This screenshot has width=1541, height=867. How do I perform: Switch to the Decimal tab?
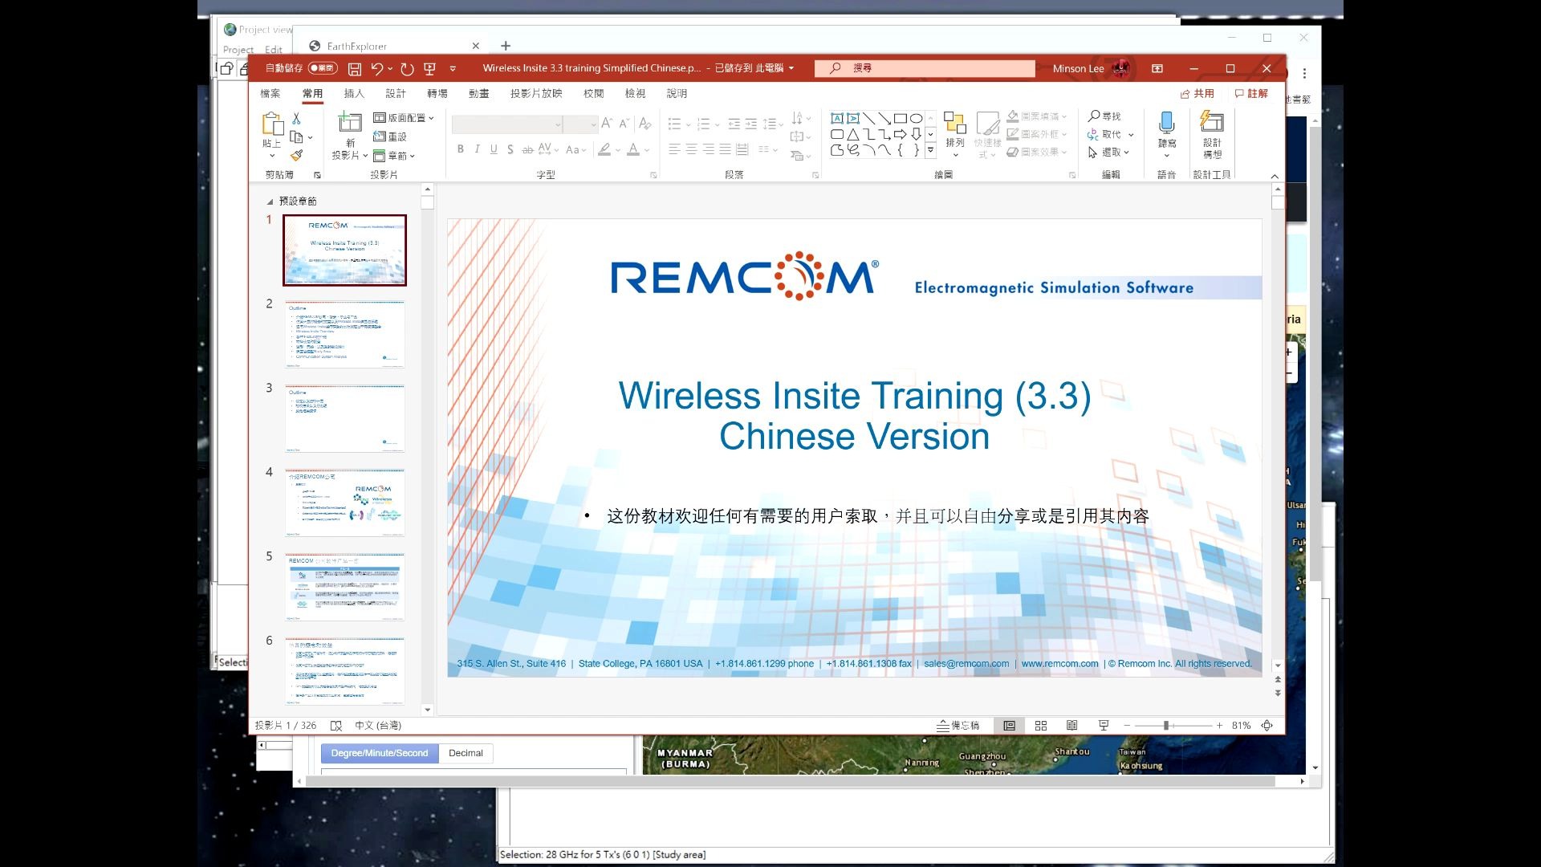466,753
